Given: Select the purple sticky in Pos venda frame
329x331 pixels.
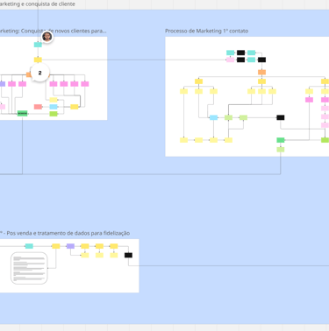Looking at the screenshot, I should [x=70, y=246].
